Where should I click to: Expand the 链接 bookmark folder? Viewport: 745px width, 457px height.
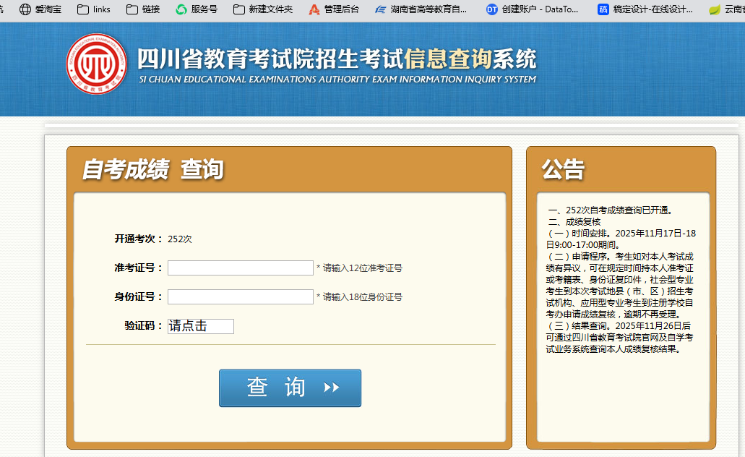143,9
